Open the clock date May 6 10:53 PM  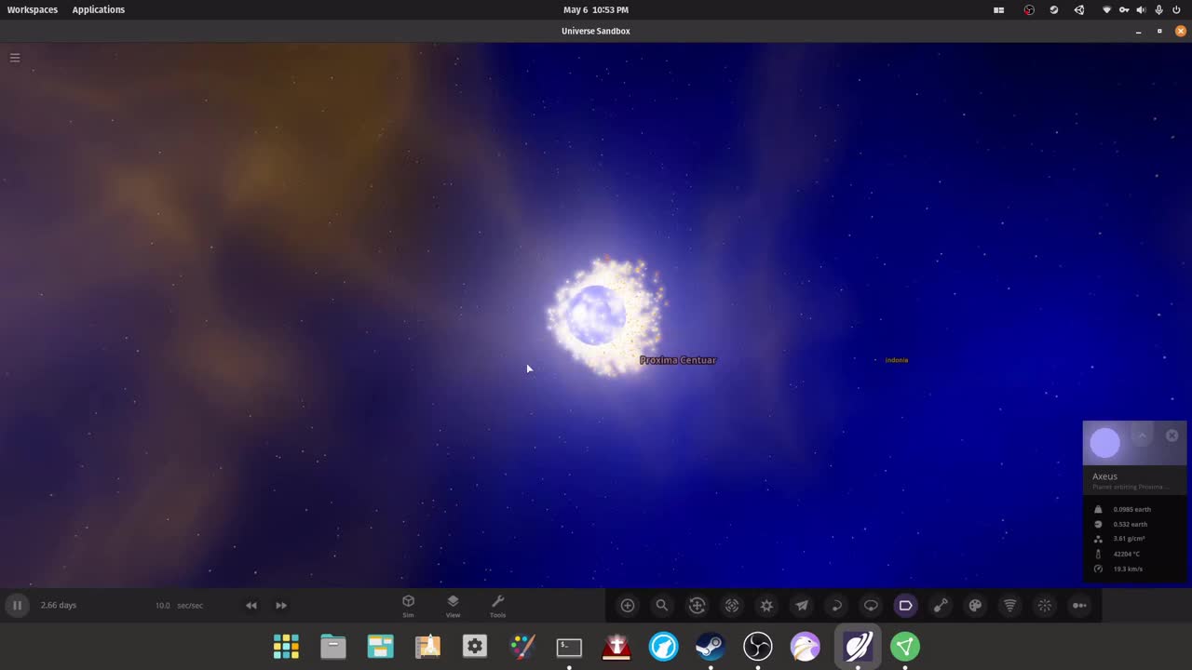tap(596, 9)
